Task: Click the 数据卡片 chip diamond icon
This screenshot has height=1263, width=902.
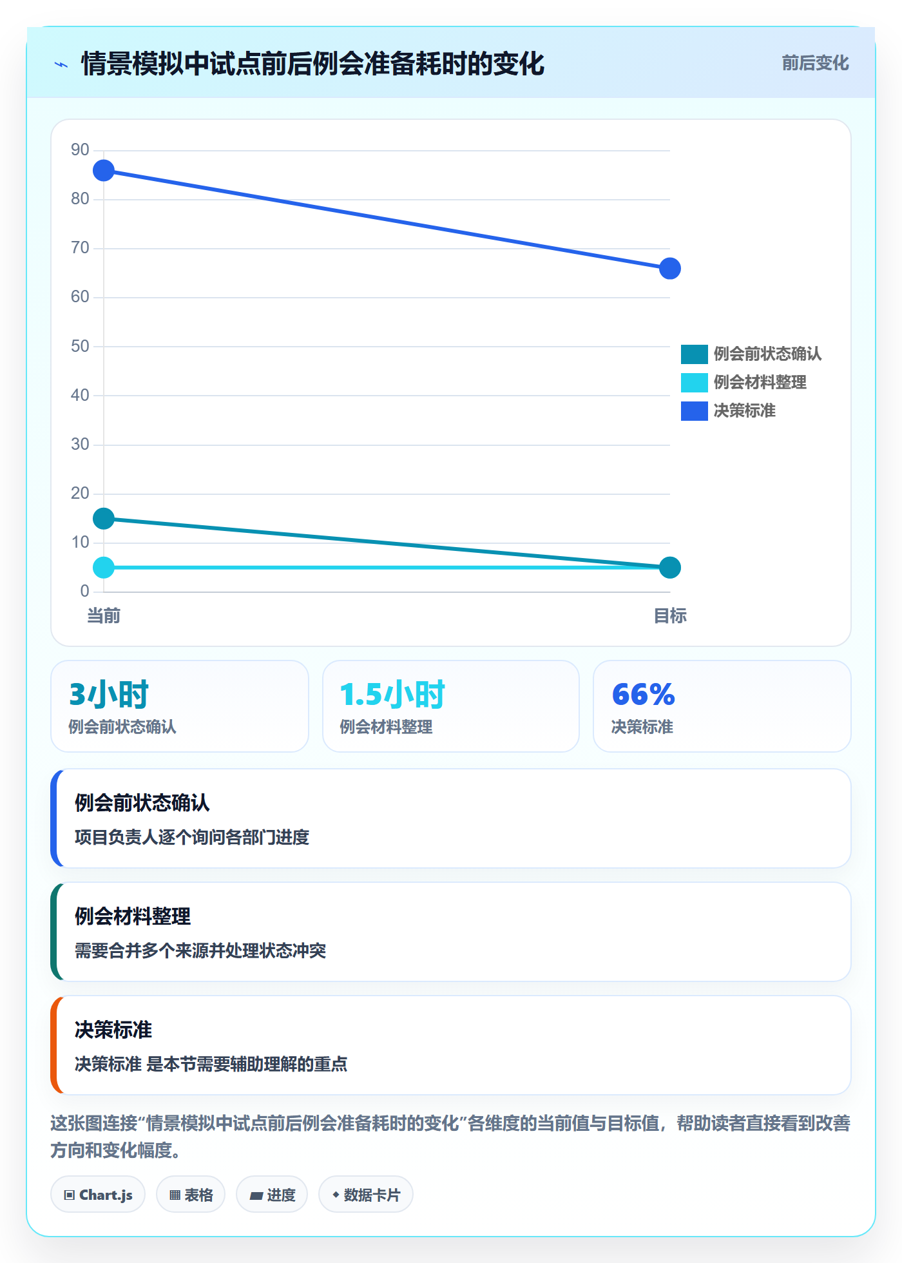Action: (x=336, y=1195)
